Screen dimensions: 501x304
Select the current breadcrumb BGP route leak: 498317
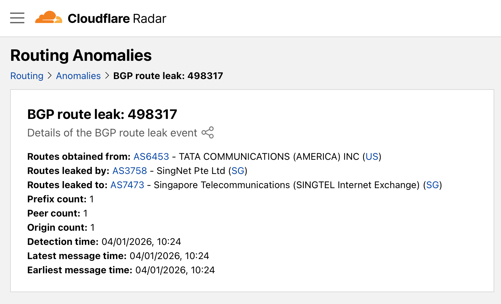(168, 76)
